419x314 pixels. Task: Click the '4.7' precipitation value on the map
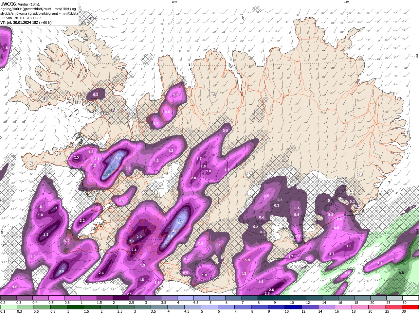click(180, 223)
